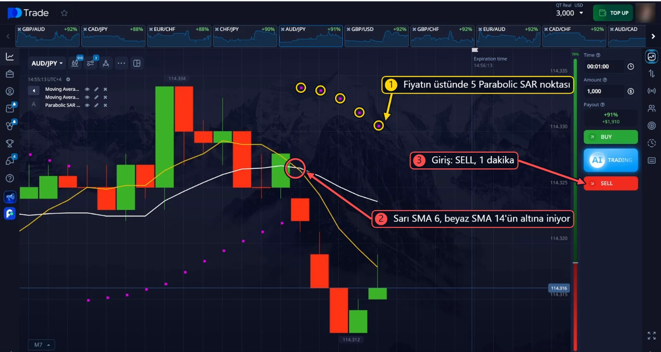Show the Time help tooltip icon

click(x=598, y=55)
